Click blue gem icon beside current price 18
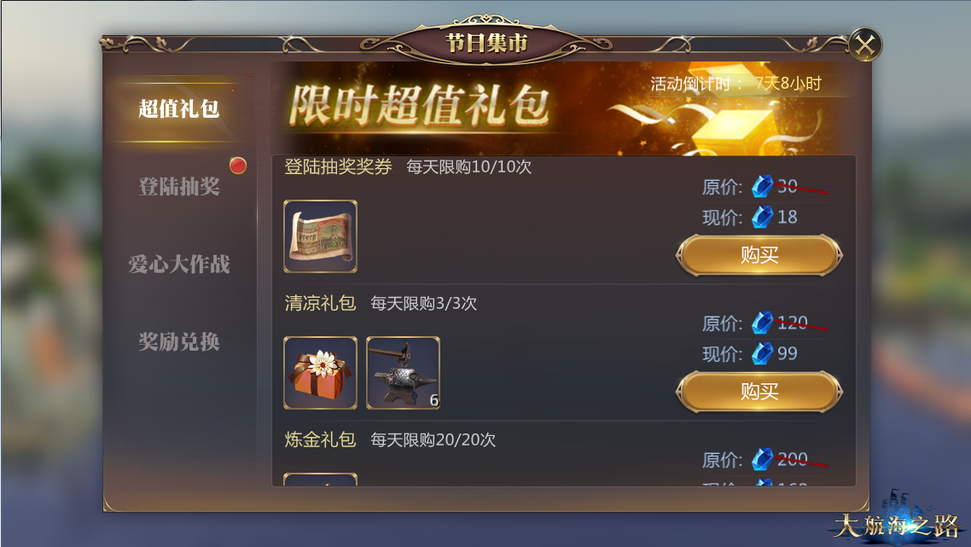Screen dimensions: 971x547 [762, 217]
